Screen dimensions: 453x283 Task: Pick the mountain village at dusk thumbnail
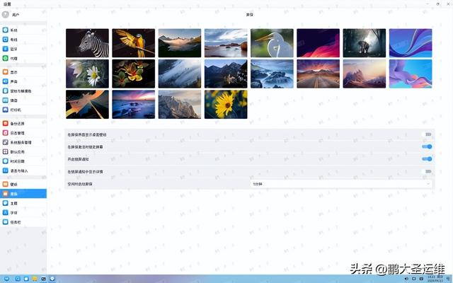pyautogui.click(x=226, y=74)
